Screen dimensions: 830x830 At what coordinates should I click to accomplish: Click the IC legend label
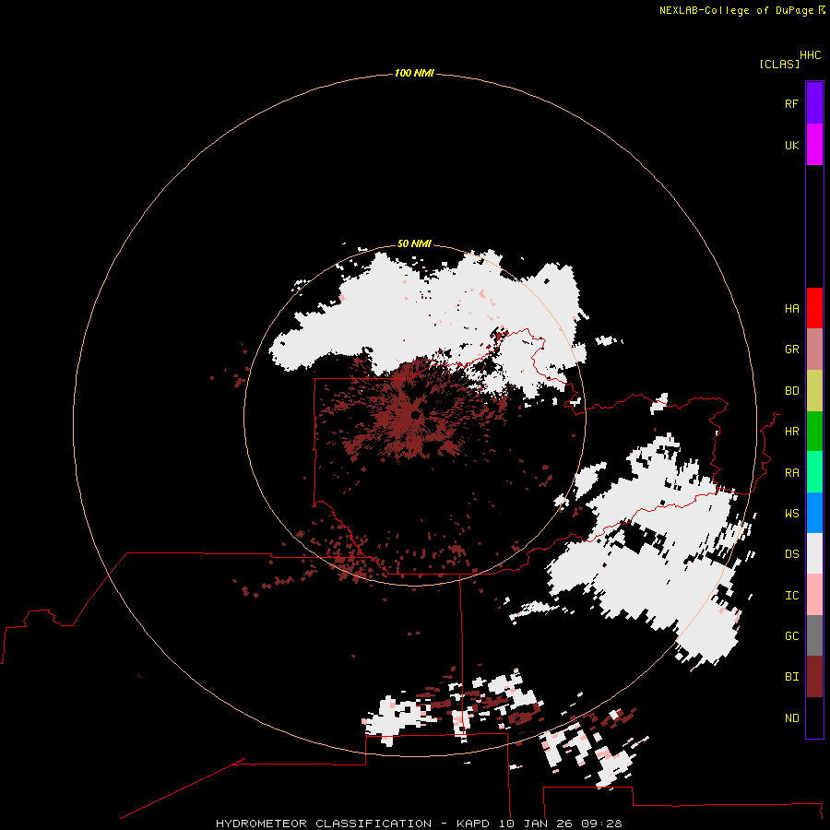[x=791, y=596]
